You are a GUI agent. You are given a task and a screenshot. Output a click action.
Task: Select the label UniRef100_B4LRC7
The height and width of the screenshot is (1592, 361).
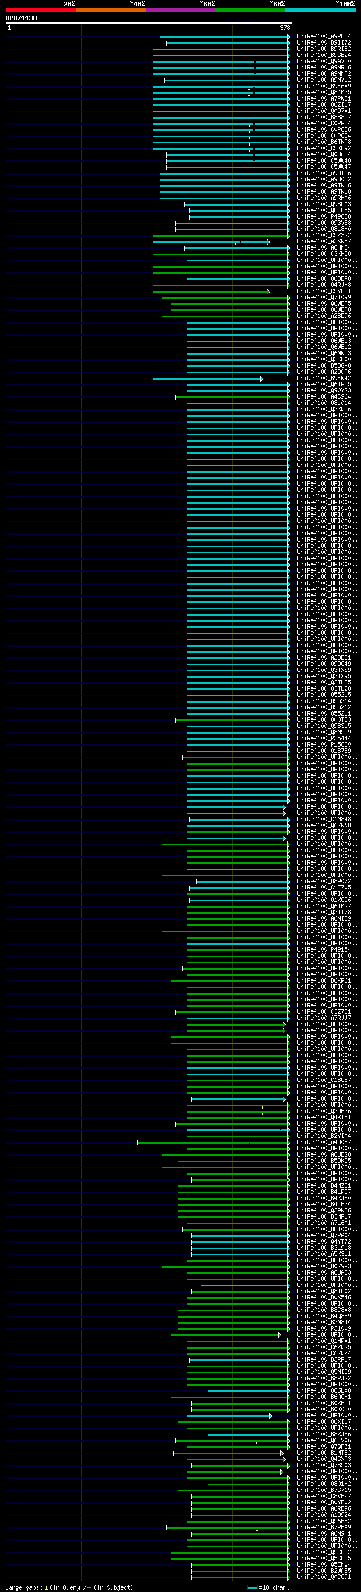pos(324,1192)
